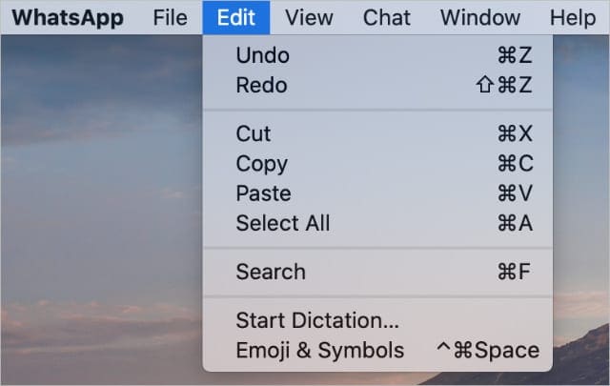Open the Window menu
Screen dimensions: 610x386
(x=480, y=17)
